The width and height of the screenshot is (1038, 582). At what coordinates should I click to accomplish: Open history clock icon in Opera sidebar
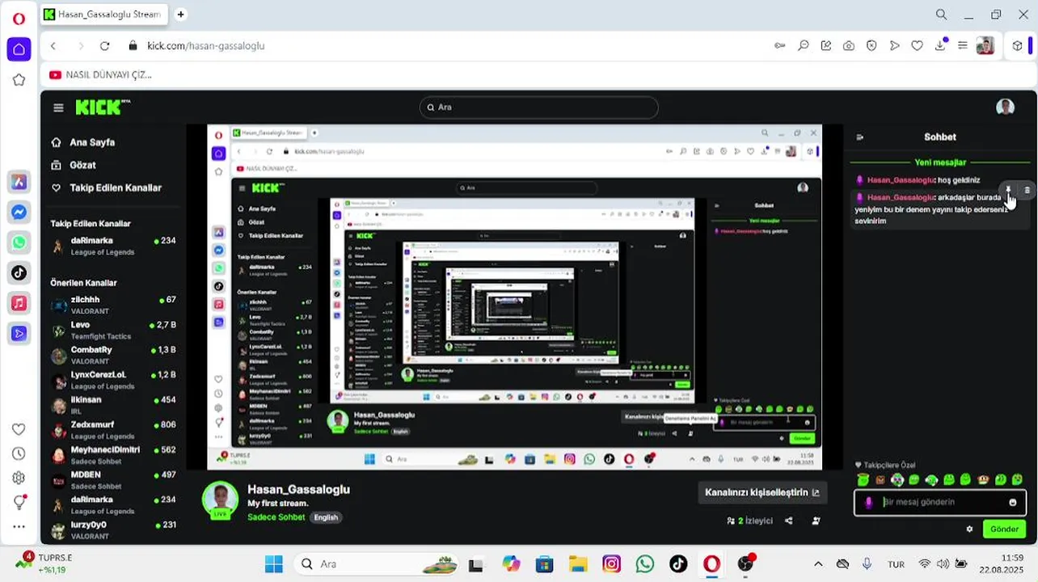point(19,453)
